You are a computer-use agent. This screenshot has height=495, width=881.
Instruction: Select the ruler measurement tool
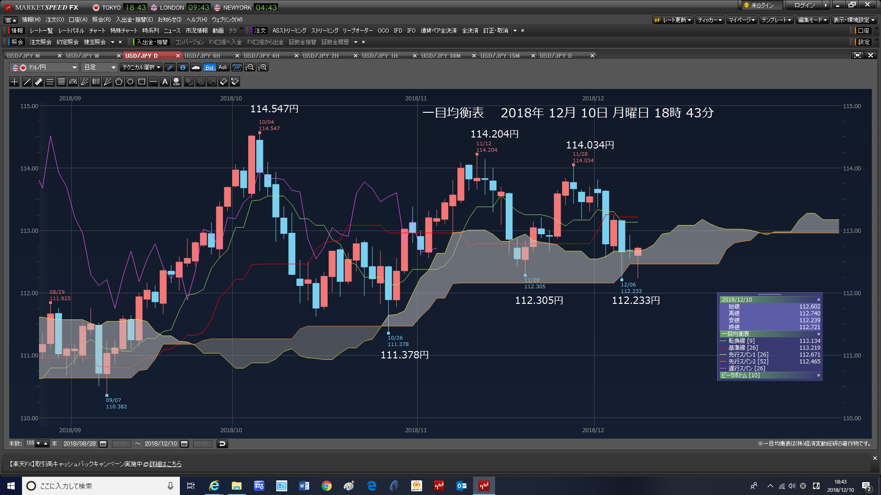tap(39, 82)
